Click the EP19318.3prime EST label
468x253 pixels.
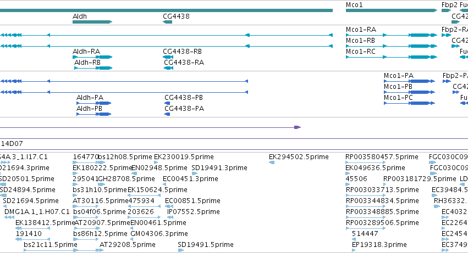click(x=379, y=245)
